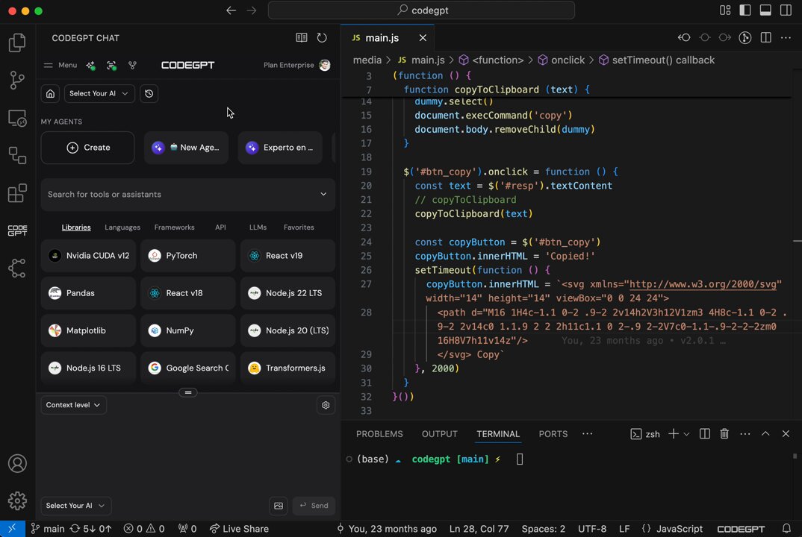Open the Select Your AI dropdown near Send
The width and height of the screenshot is (802, 537).
click(x=75, y=506)
